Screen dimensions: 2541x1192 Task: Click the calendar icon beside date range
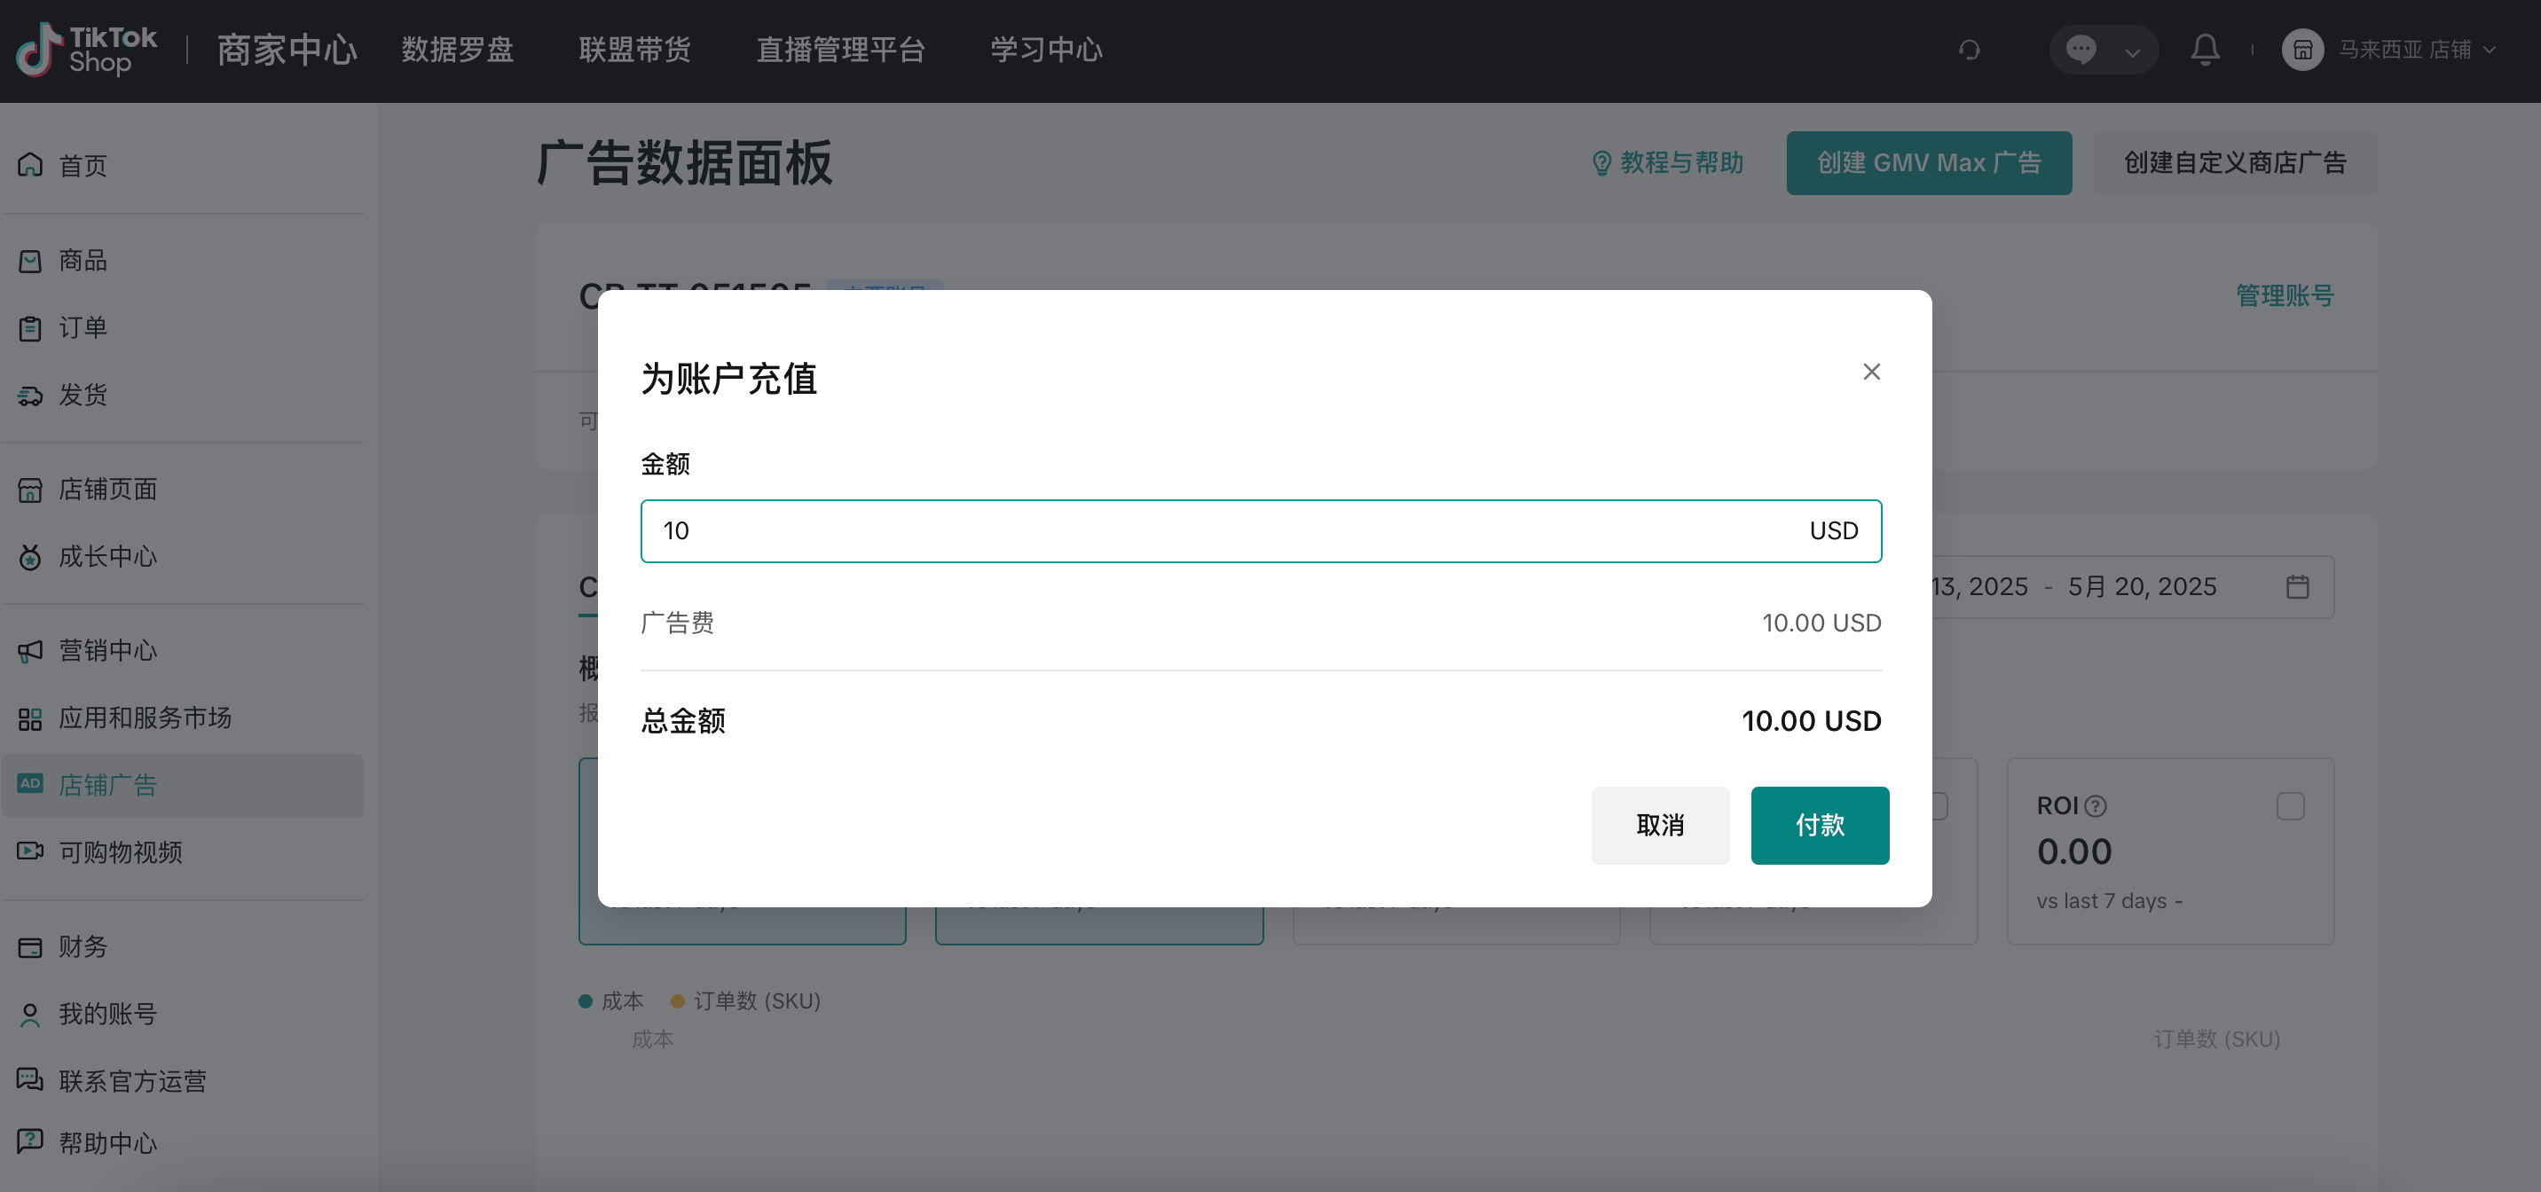2300,585
